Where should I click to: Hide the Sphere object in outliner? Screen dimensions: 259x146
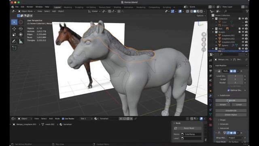[243, 45]
